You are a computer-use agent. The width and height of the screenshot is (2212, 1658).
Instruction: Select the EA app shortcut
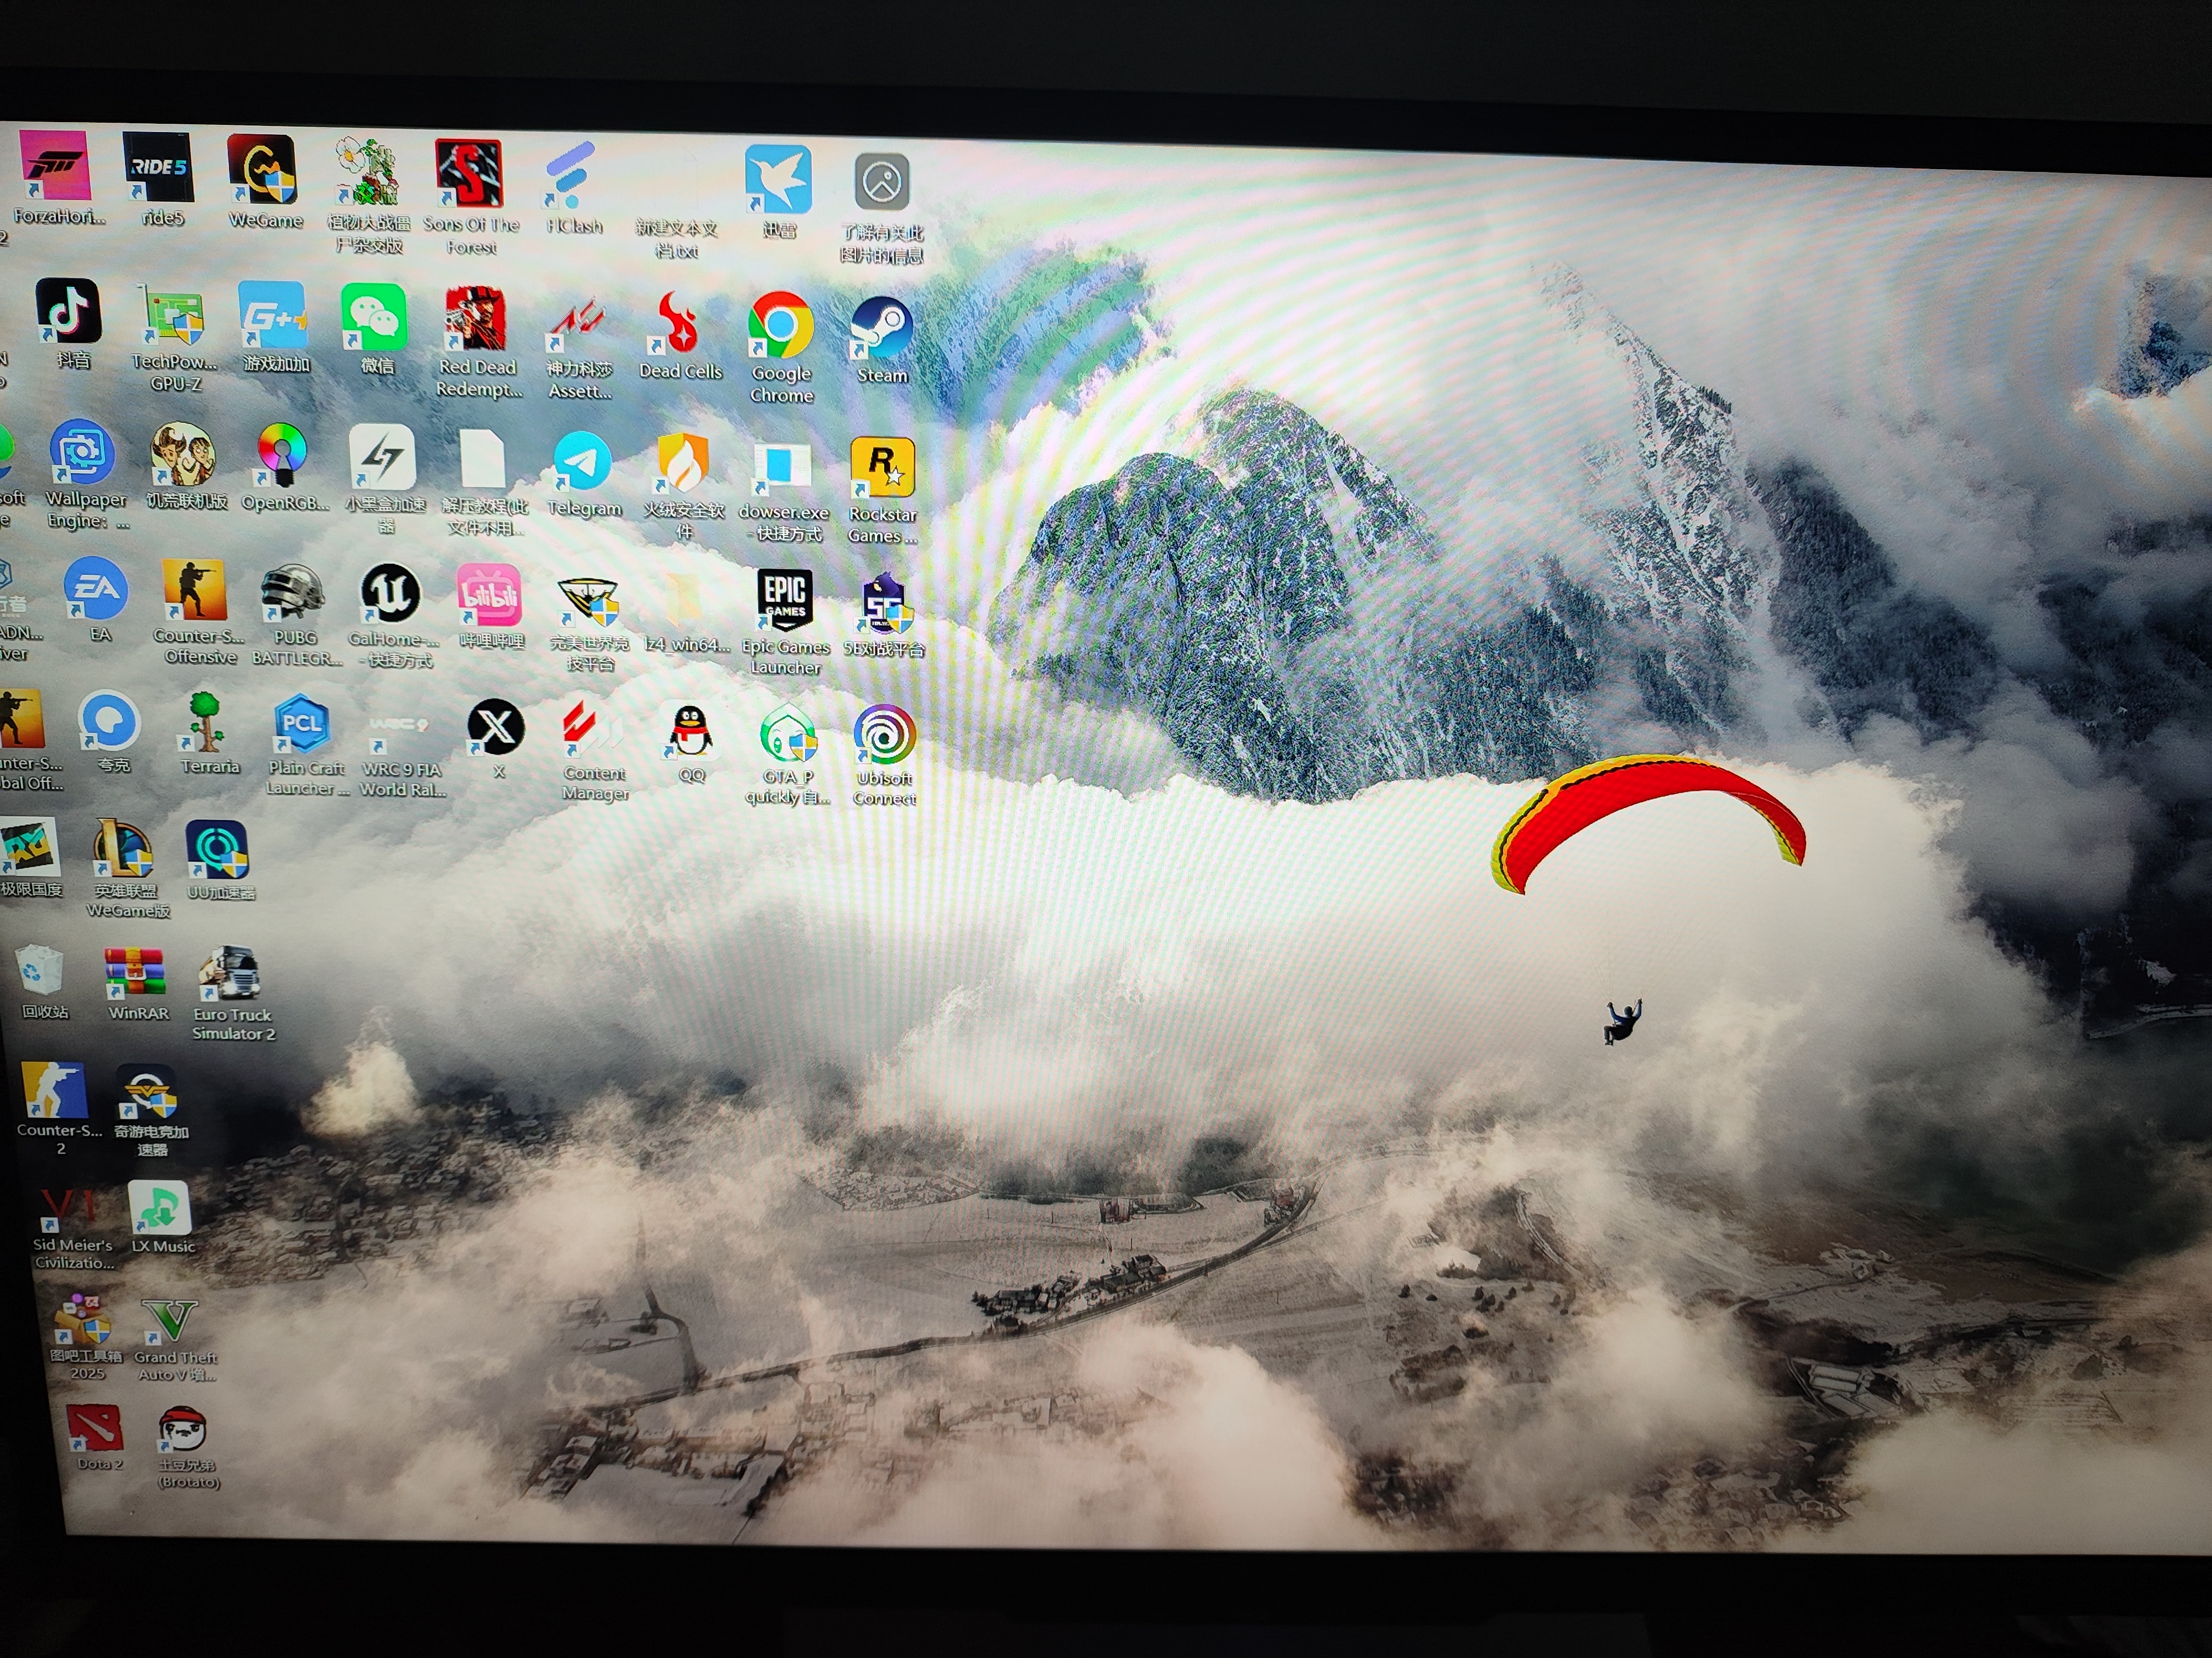tap(97, 591)
